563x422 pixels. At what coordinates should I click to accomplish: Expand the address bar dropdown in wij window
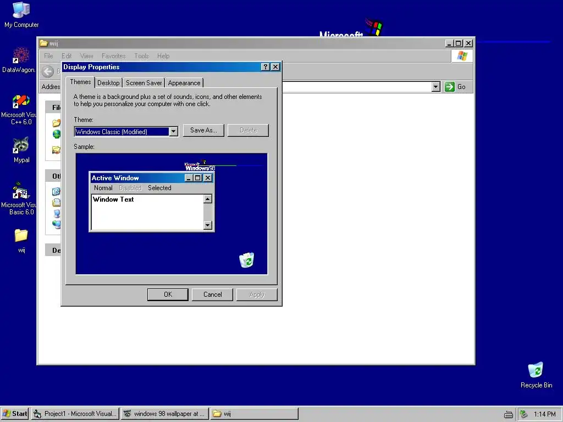click(x=436, y=87)
